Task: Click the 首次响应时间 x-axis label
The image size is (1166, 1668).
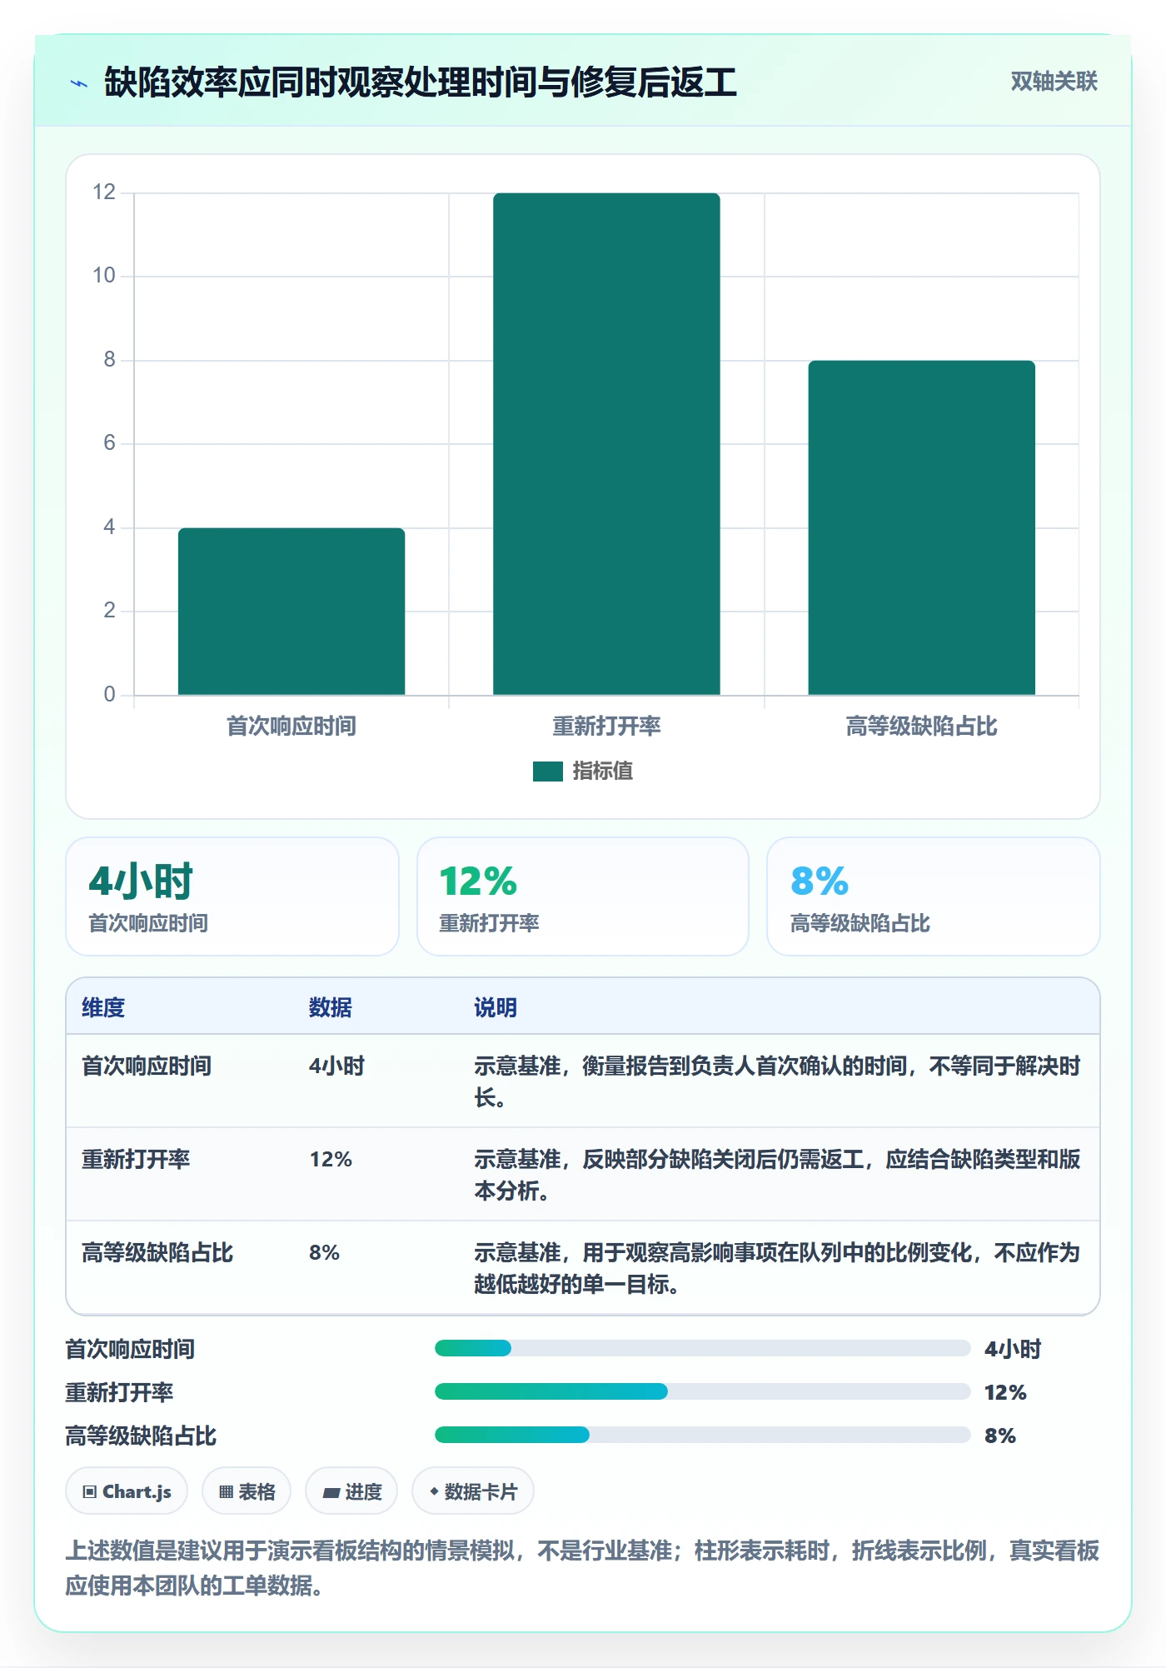Action: tap(291, 727)
